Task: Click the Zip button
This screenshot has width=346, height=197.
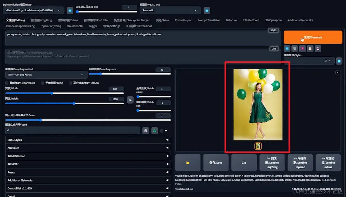Action: 244,163
